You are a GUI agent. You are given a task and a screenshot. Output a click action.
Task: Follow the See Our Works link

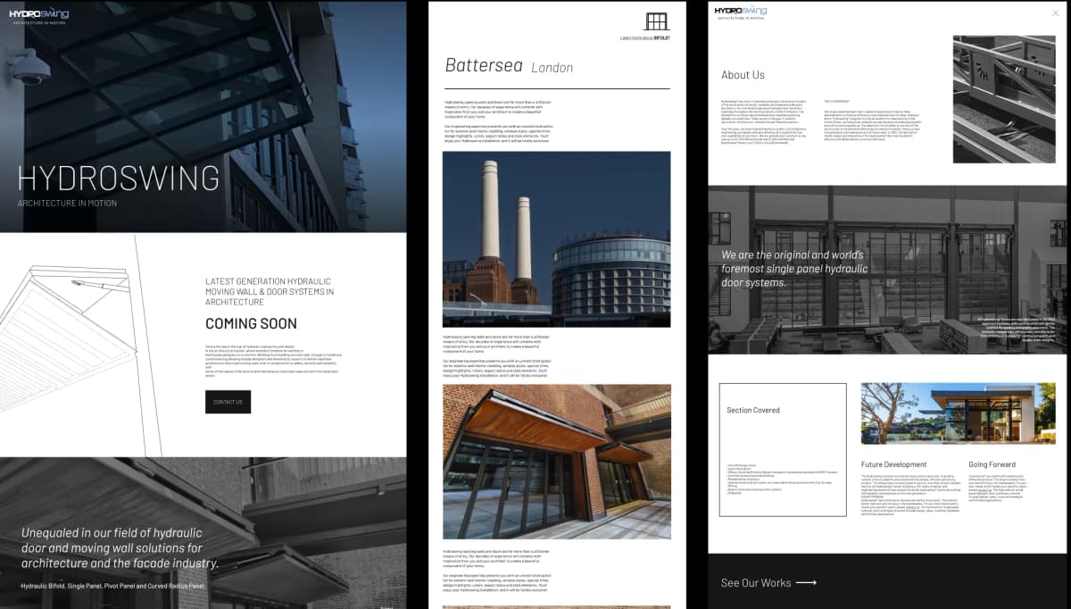pos(754,582)
